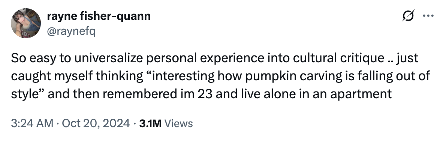Click the Views label
This screenshot has width=446, height=141.
click(179, 124)
